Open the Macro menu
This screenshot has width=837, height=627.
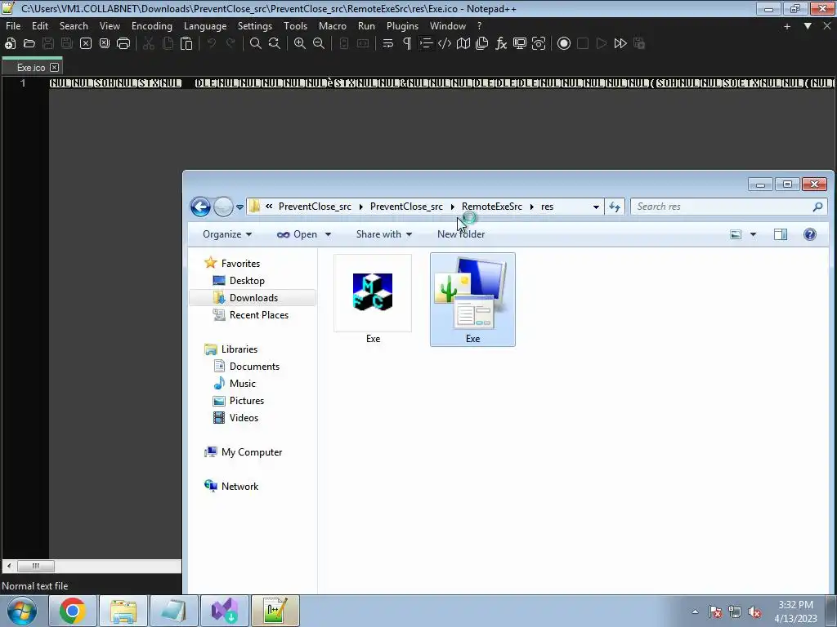pyautogui.click(x=332, y=25)
